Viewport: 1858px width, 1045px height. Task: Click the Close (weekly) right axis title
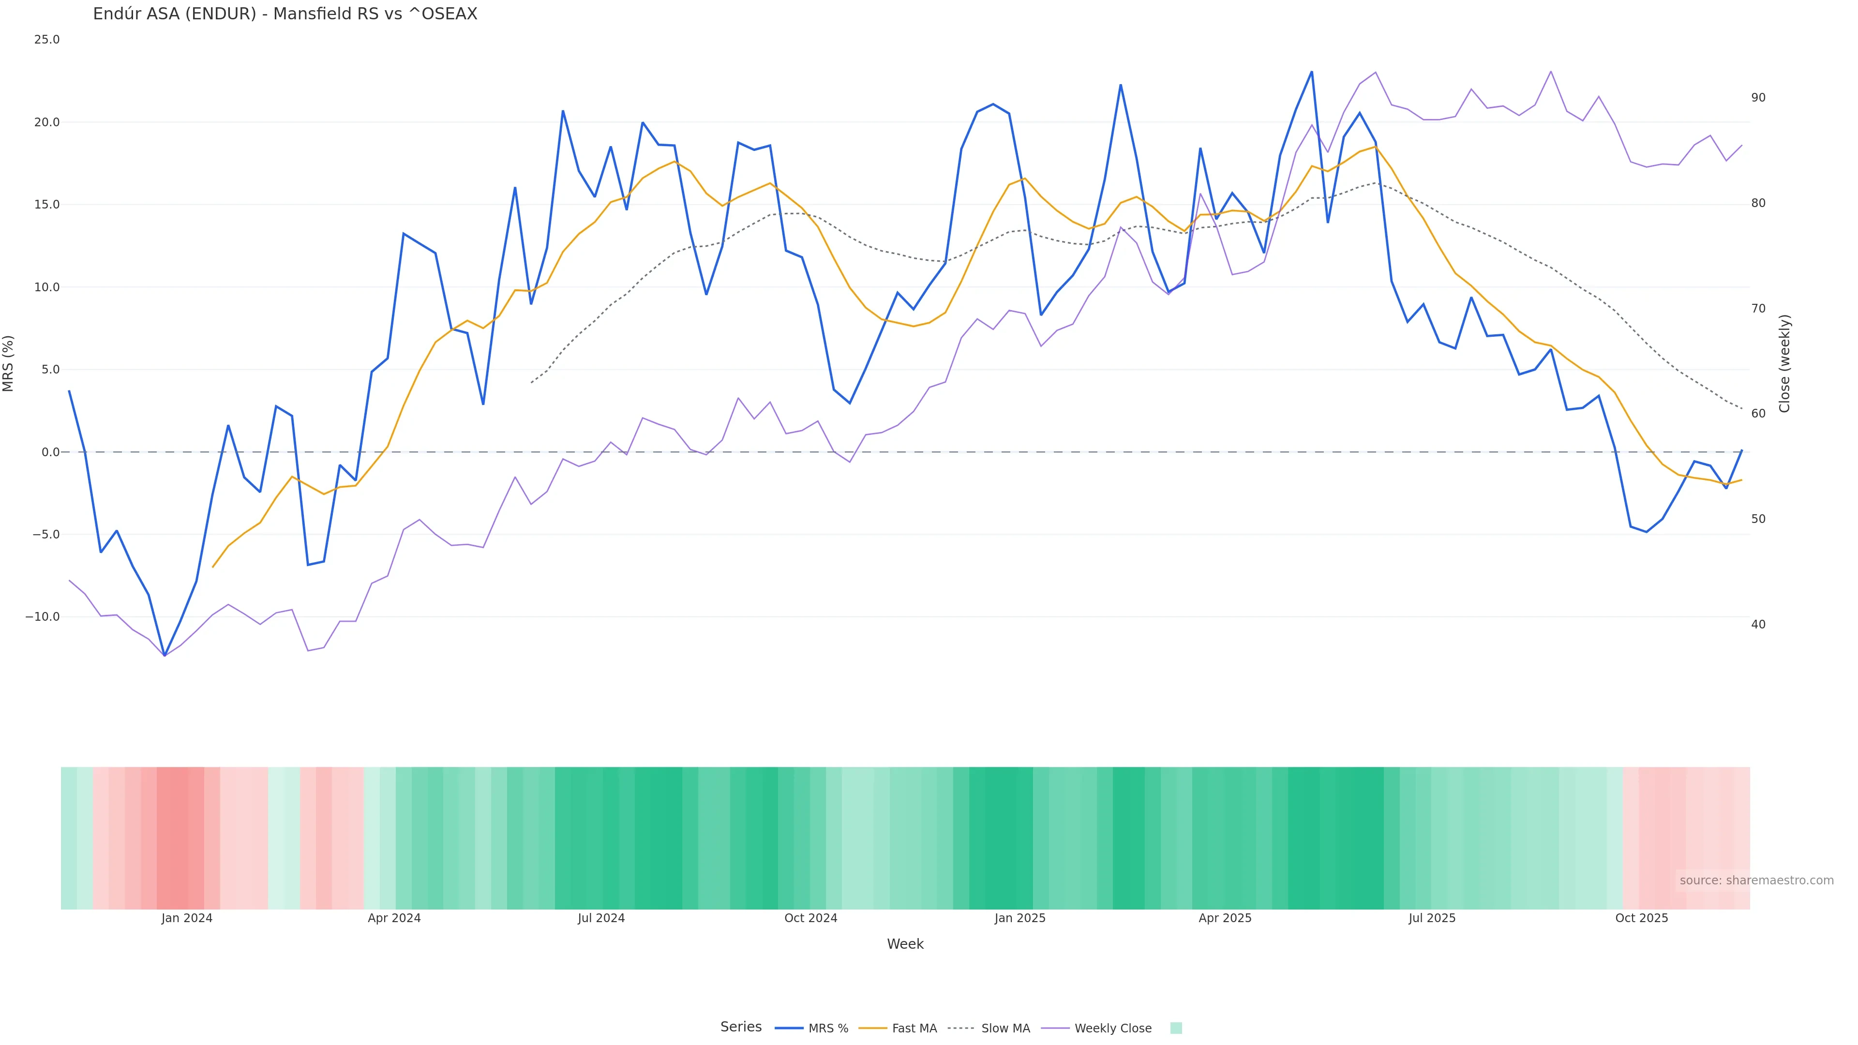1784,363
